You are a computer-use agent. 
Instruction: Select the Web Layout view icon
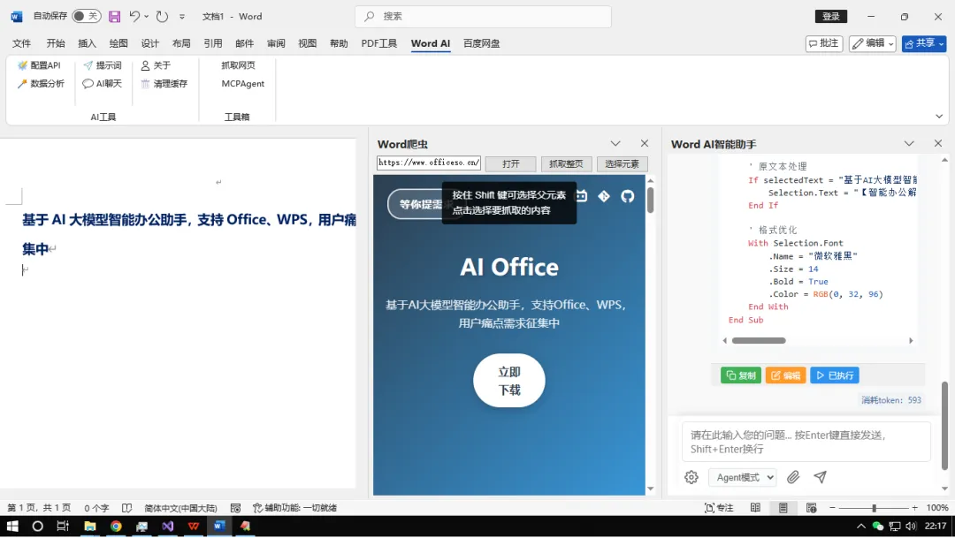tap(811, 508)
